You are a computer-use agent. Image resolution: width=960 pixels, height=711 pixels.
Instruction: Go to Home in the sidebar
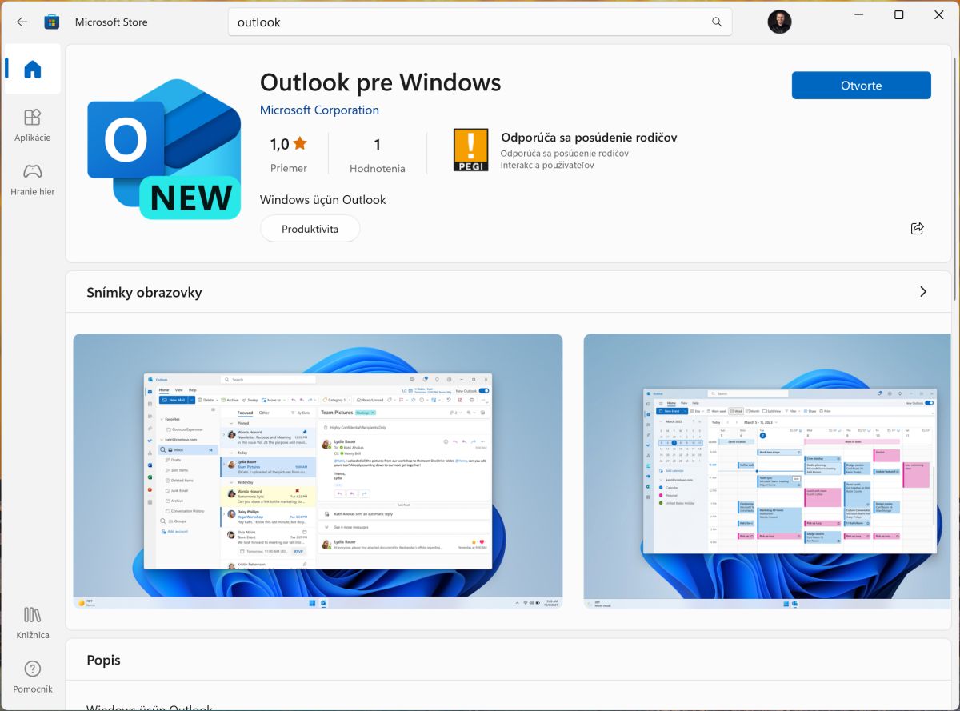32,70
